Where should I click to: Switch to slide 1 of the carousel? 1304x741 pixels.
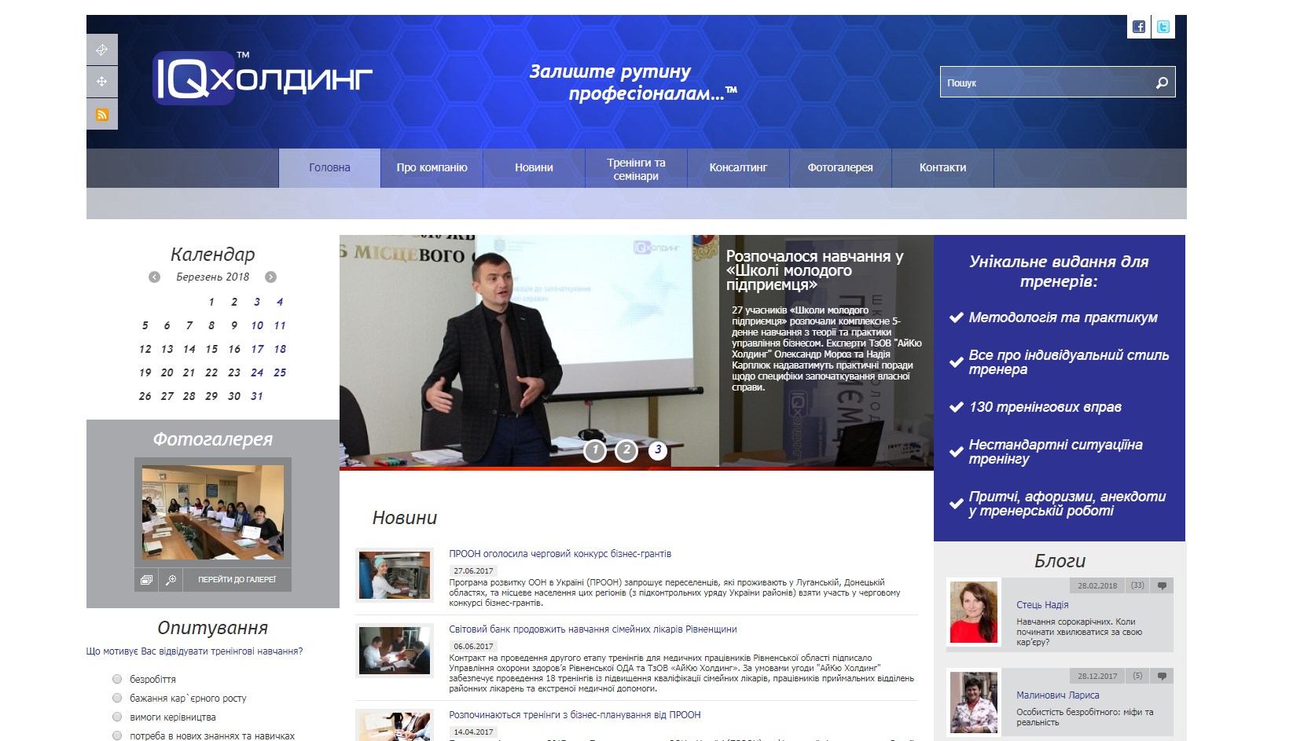point(595,451)
